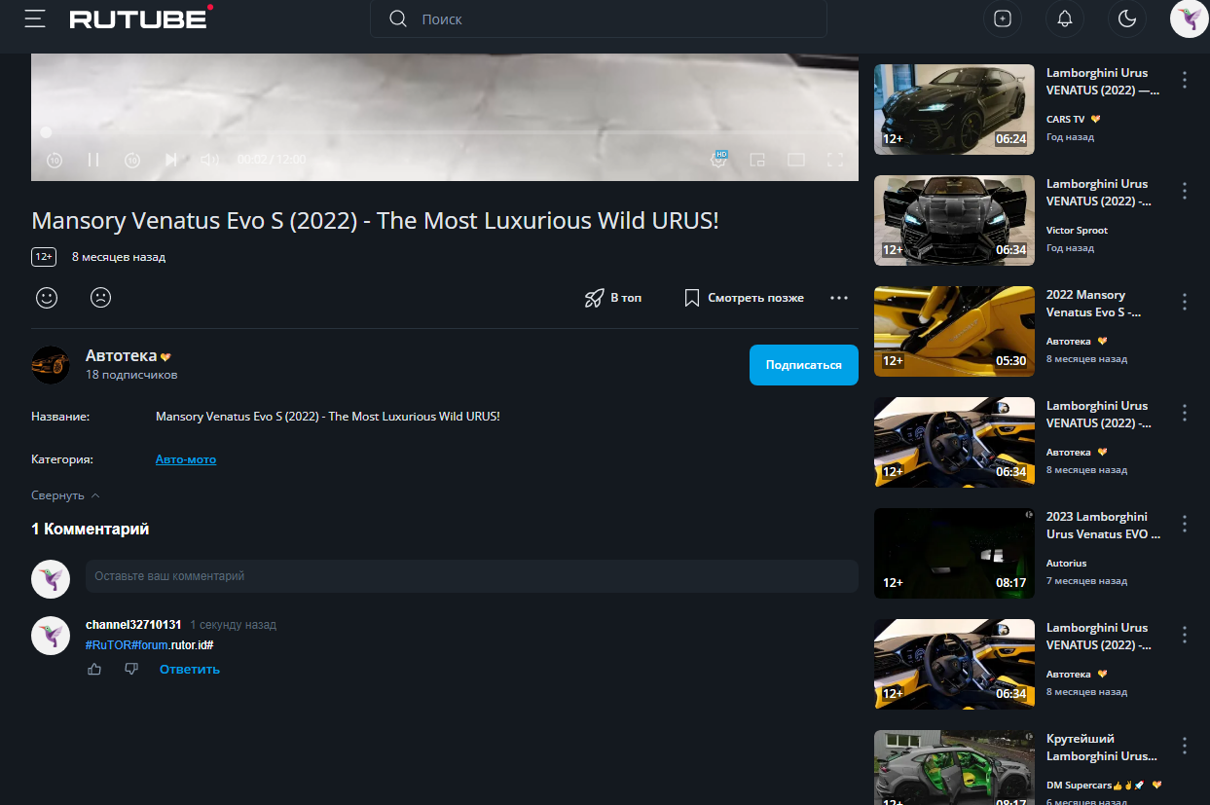Open the video's three-dot more options
The height and width of the screenshot is (805, 1210).
[x=839, y=298]
